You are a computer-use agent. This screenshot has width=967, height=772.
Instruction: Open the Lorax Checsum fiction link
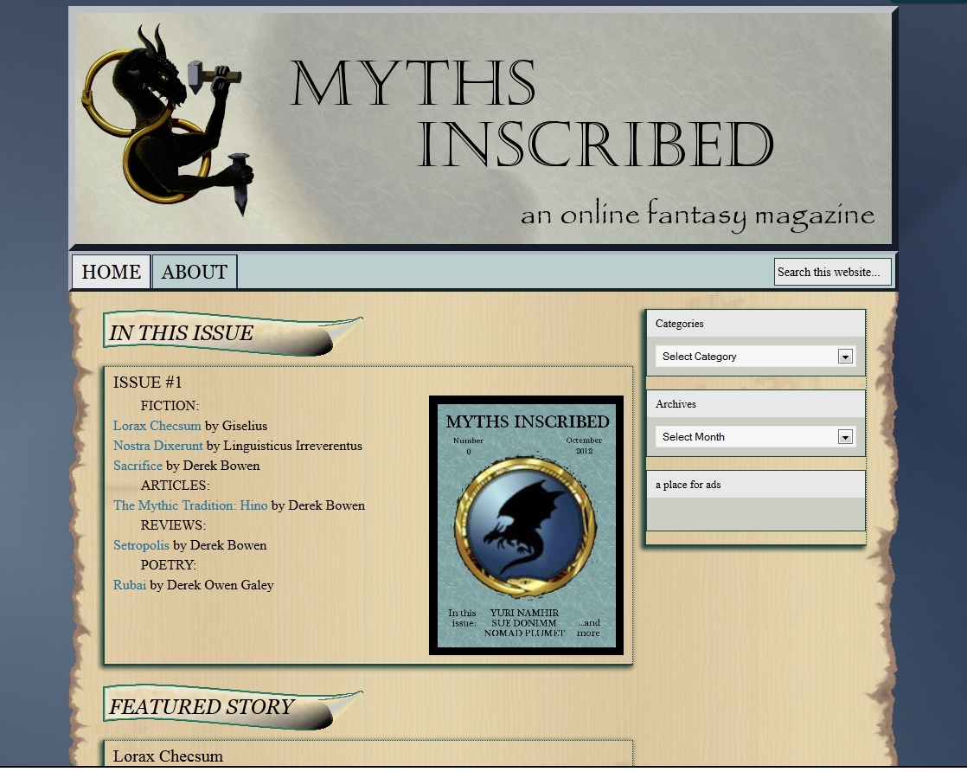157,426
